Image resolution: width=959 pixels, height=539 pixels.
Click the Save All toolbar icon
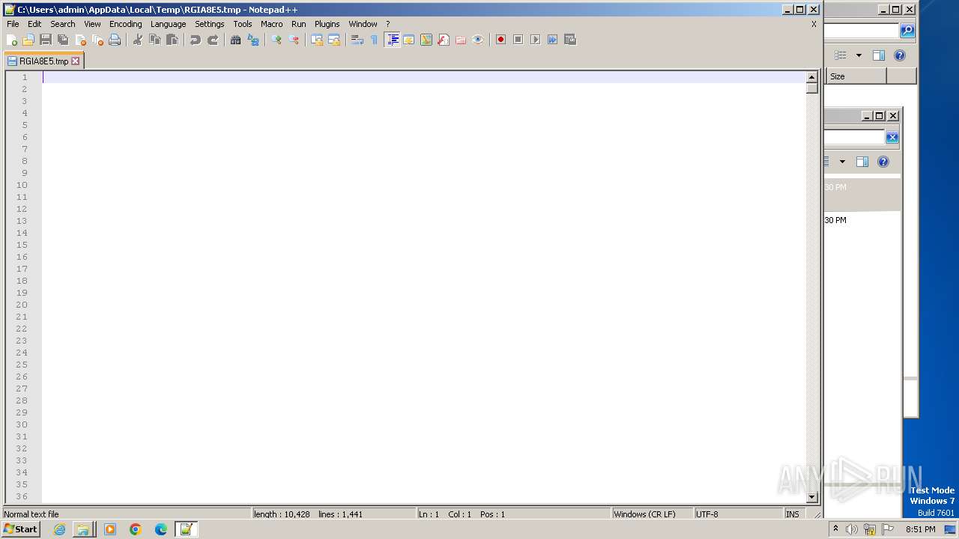(x=63, y=40)
